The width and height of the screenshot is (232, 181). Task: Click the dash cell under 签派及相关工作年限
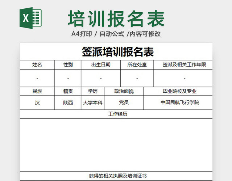point(183,78)
